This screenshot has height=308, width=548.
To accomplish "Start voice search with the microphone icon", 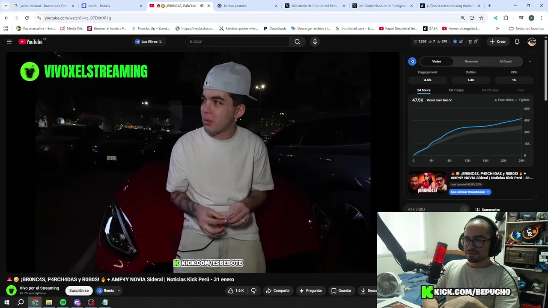I will pos(315,41).
